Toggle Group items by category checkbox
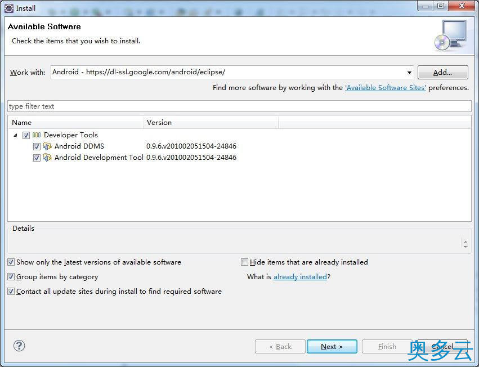Screen dimensions: 479x367 (x=11, y=277)
